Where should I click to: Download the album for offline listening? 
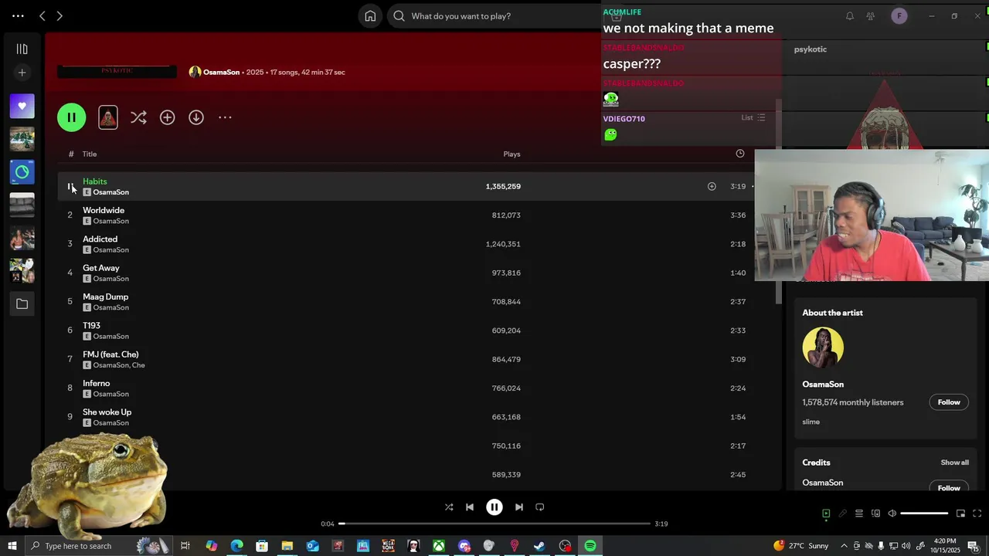coord(196,117)
